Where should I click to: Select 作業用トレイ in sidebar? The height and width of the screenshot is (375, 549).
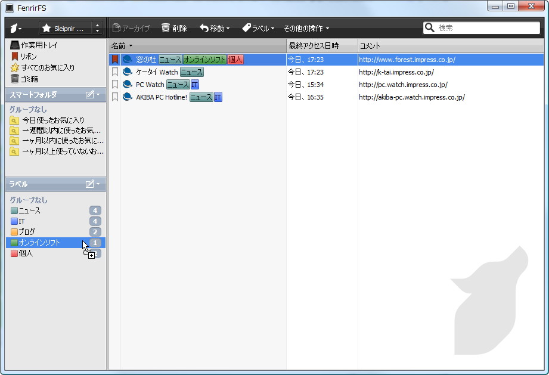click(x=35, y=45)
